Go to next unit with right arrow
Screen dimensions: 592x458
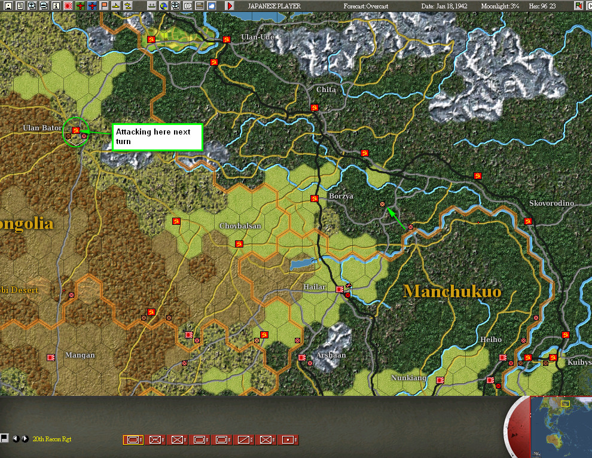coord(25,439)
